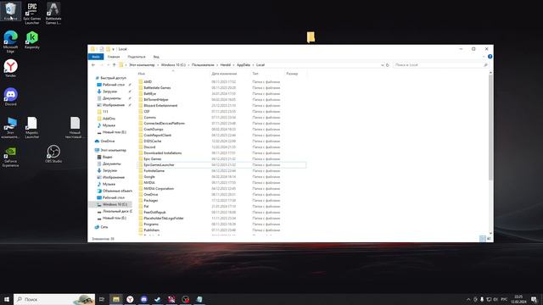Sort by Дата изменения column header

[x=224, y=74]
